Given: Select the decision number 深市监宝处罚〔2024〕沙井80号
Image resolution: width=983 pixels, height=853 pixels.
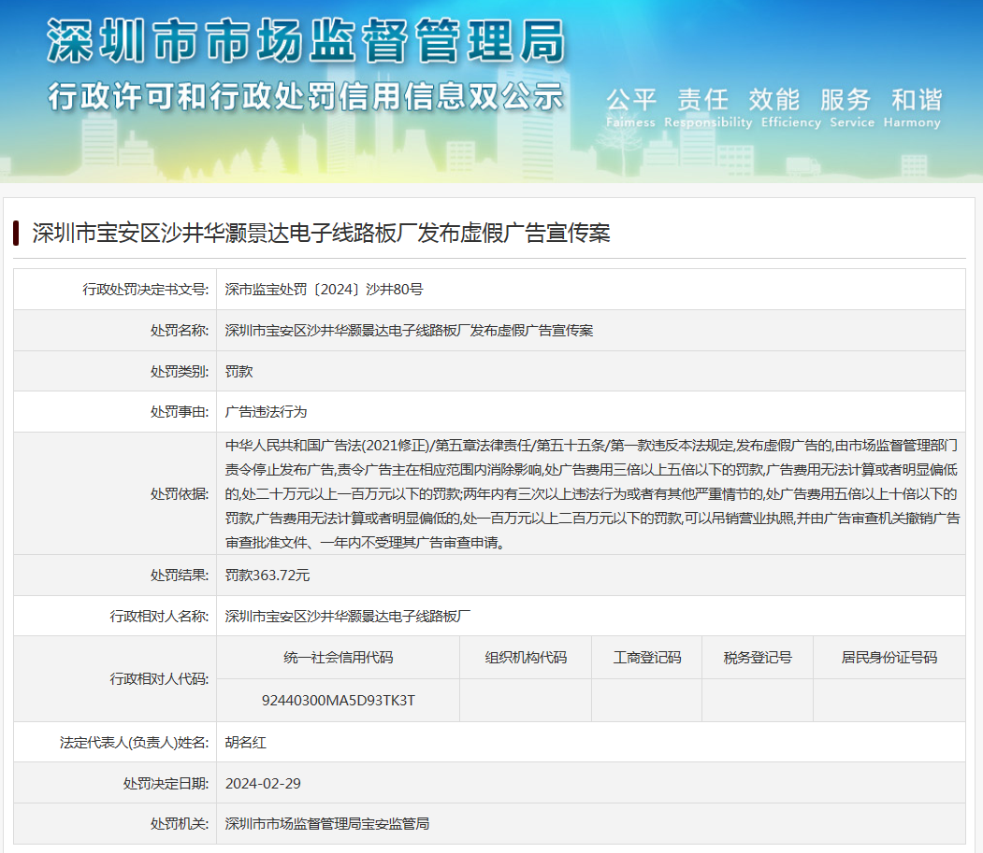Looking at the screenshot, I should tap(324, 290).
